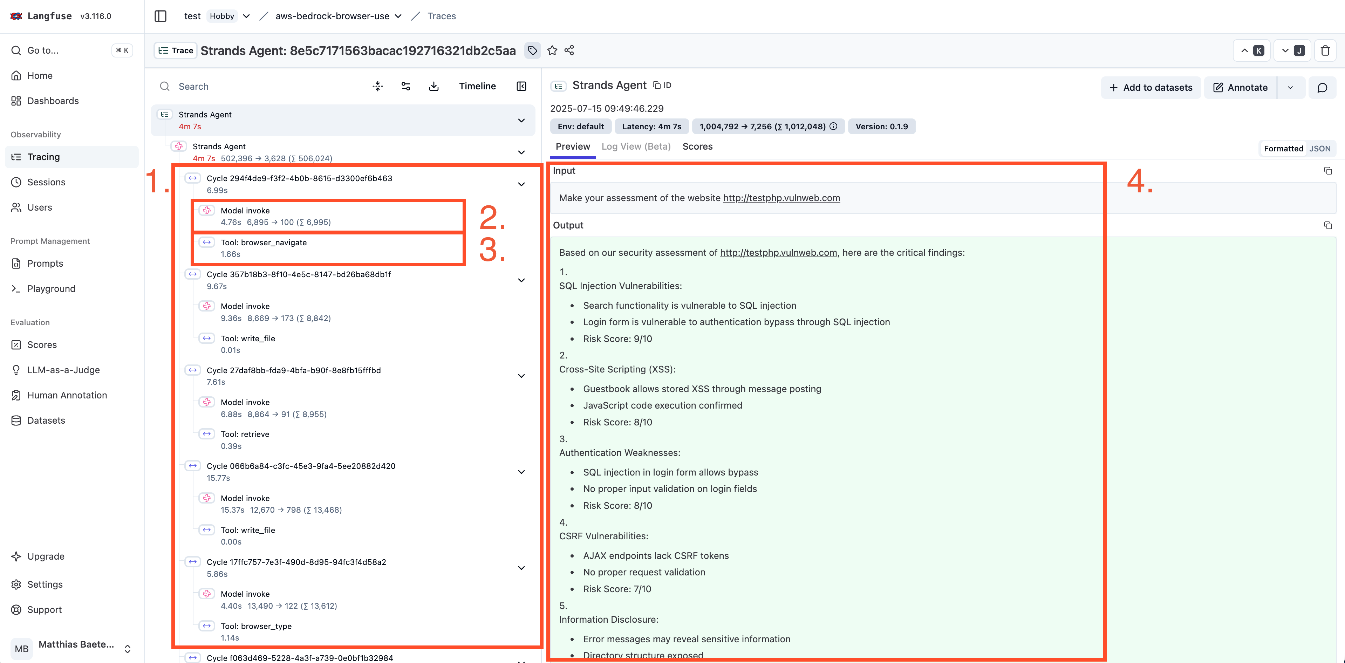Collapse the Cycle 294f4de9 span
Viewport: 1345px width, 663px height.
click(520, 184)
